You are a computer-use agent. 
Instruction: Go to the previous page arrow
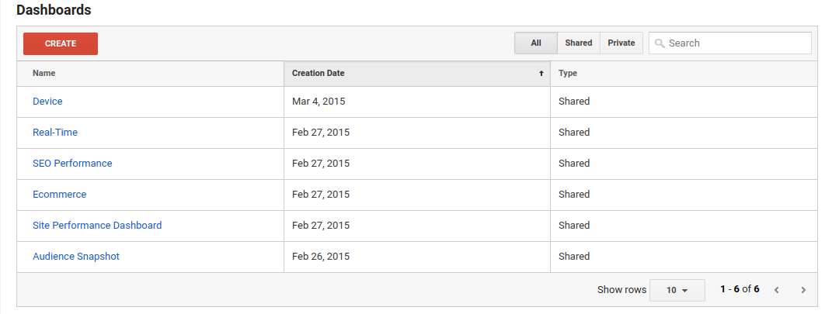(776, 290)
